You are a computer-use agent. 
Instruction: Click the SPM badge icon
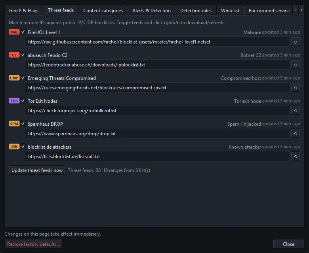point(14,124)
